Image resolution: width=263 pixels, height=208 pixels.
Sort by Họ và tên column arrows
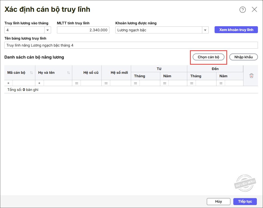coord(68,73)
